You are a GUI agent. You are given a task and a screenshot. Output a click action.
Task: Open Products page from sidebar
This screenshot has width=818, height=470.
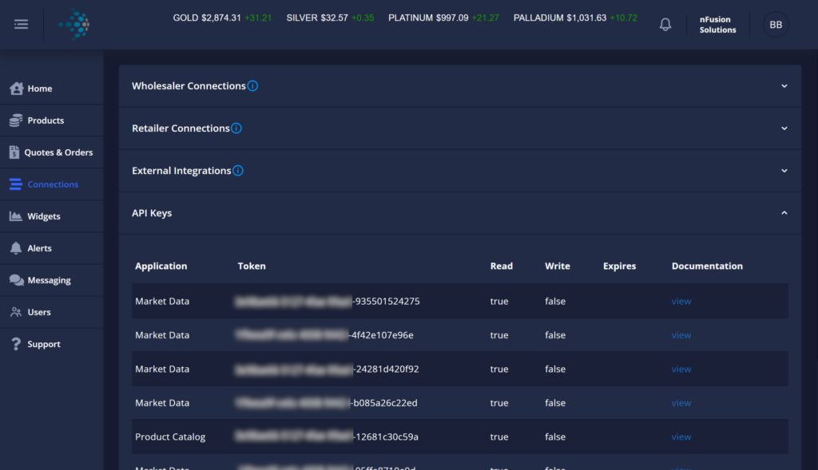pos(46,120)
